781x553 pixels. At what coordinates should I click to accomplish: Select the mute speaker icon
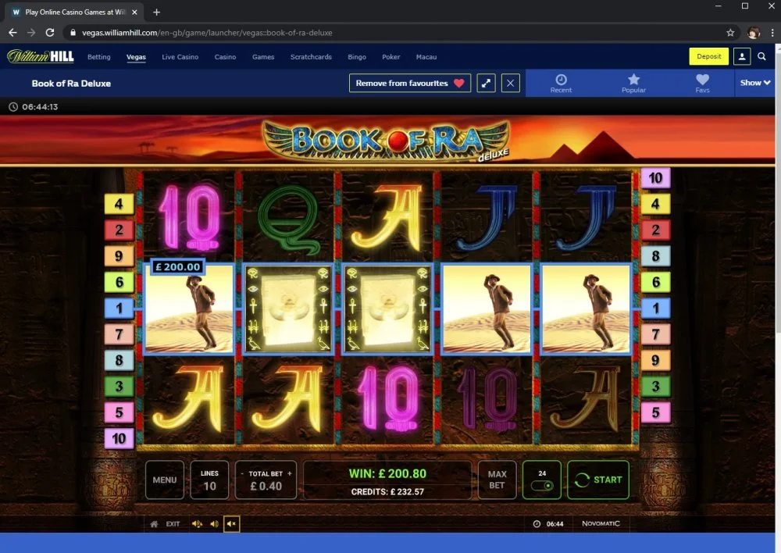pos(231,524)
